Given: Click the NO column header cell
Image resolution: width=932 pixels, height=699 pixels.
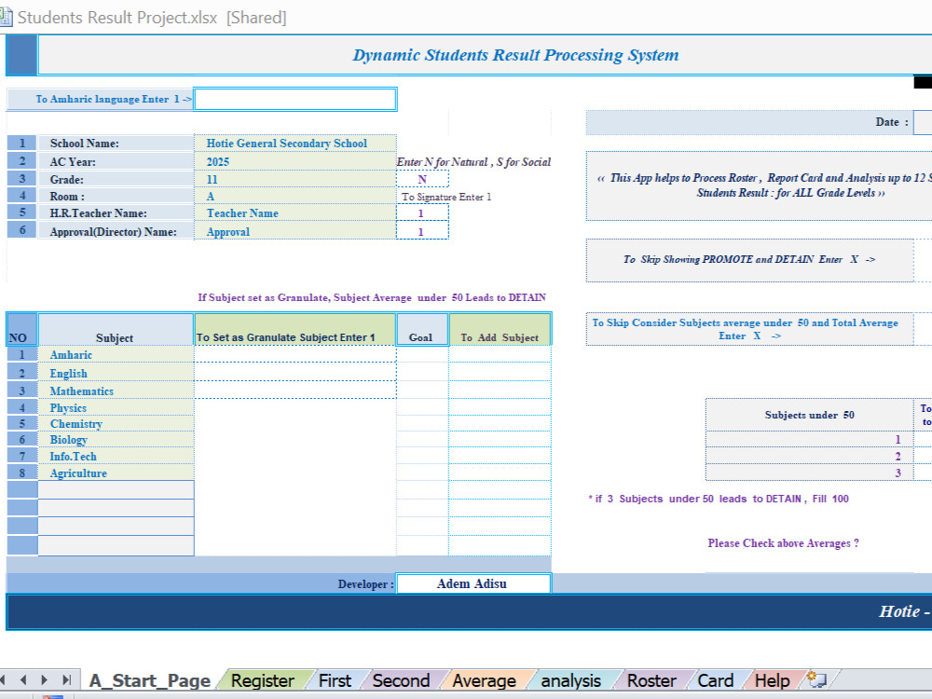Looking at the screenshot, I should [x=22, y=329].
